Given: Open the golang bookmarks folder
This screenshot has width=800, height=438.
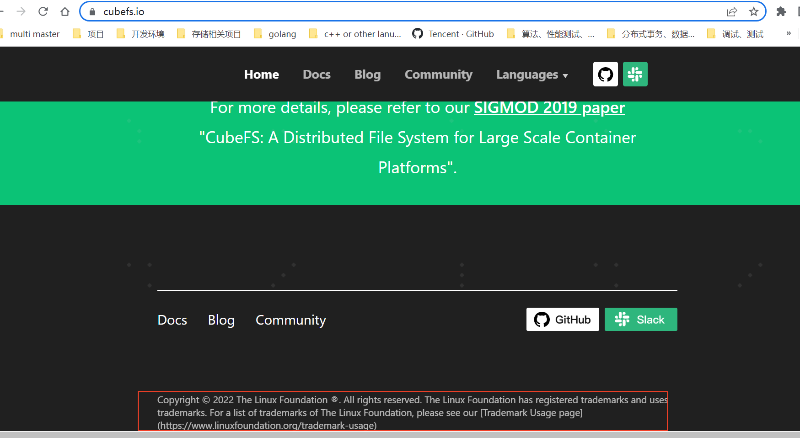Looking at the screenshot, I should 282,33.
